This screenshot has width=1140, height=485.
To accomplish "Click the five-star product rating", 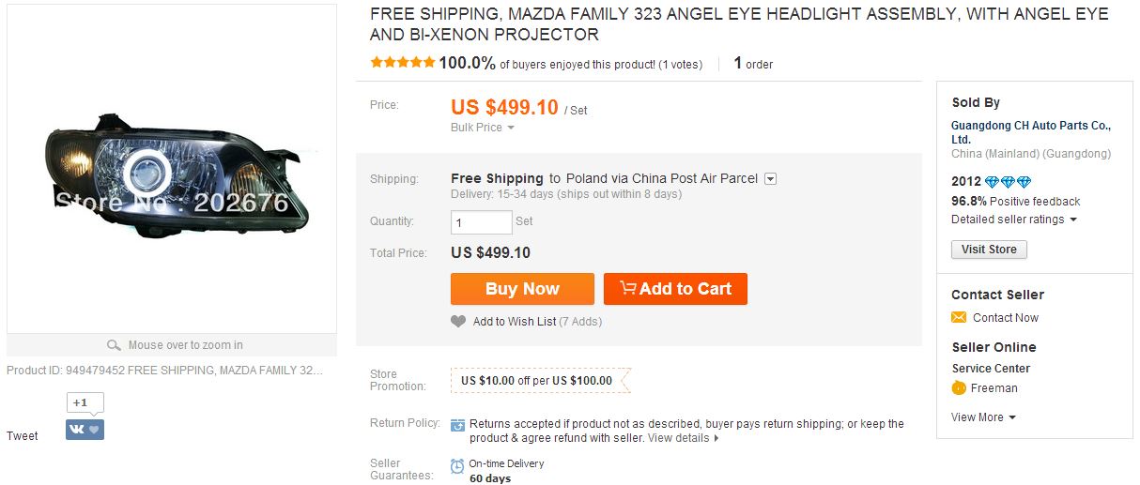I will pos(403,63).
